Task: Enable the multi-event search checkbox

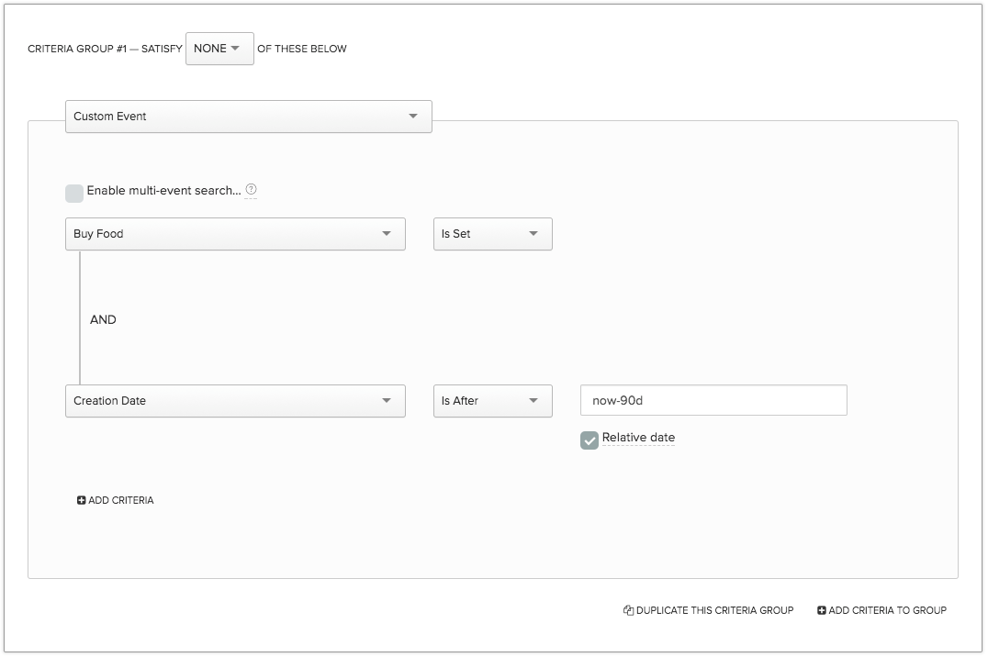Action: tap(74, 193)
